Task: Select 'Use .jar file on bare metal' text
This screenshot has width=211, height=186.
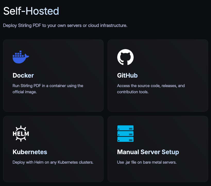Action: coord(139,162)
